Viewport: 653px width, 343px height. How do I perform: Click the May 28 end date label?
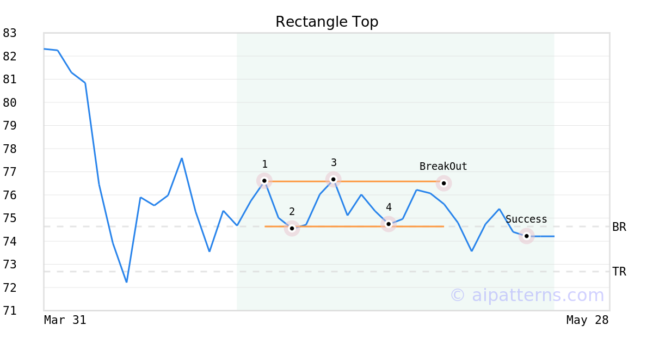(587, 320)
